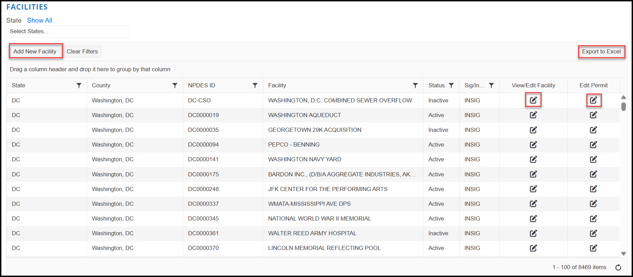Export the facilities list to Excel
This screenshot has height=277, width=633.
click(x=601, y=51)
